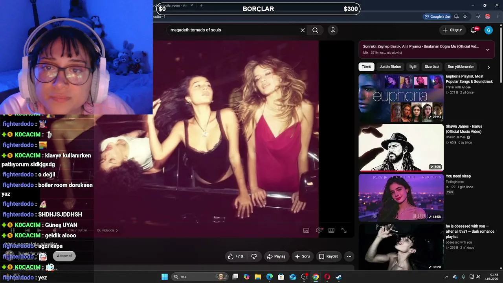Expand the up-next mix playlist panel

[488, 50]
